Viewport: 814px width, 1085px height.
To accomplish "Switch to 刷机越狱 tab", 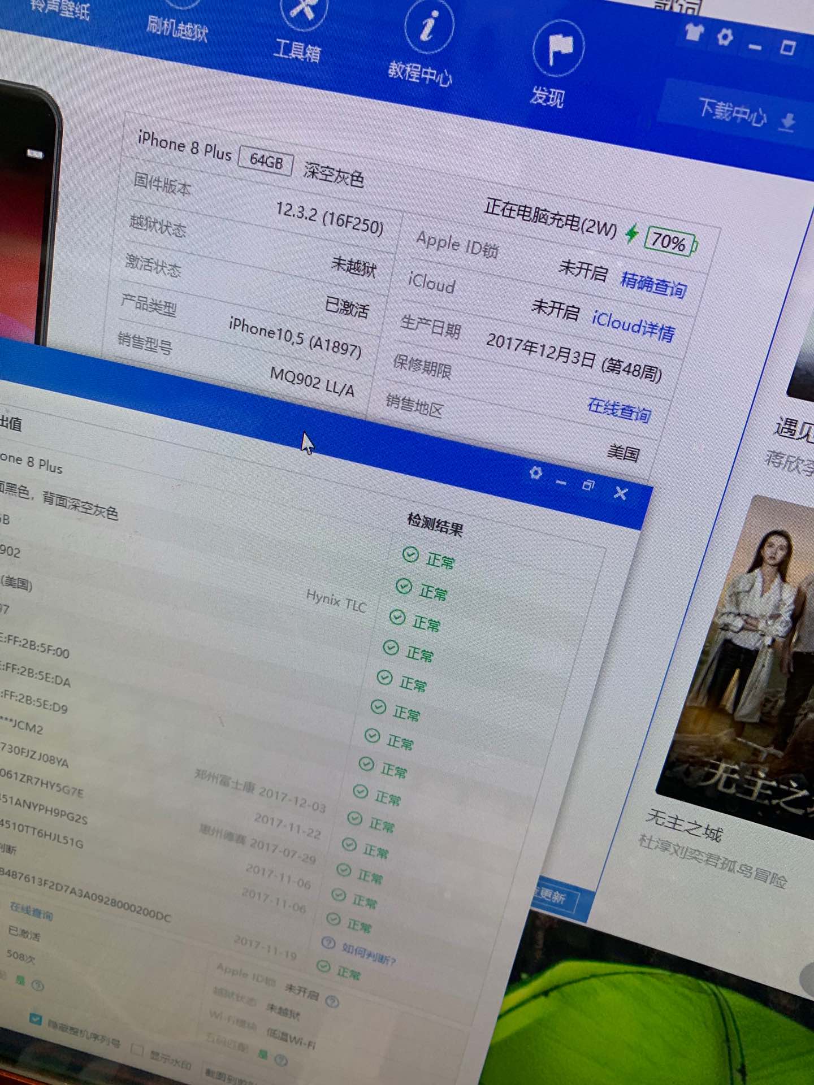I will point(177,28).
